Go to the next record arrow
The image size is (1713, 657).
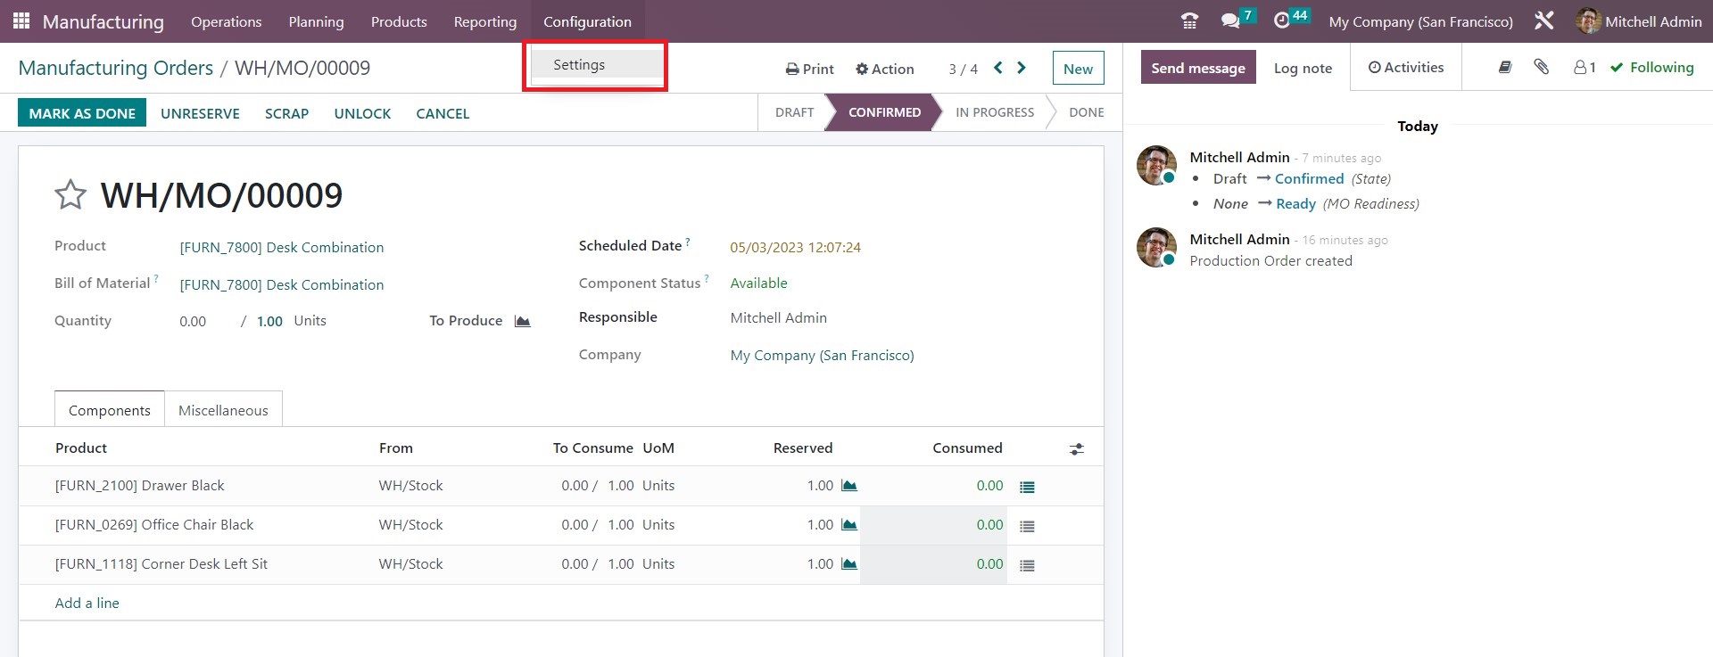tap(1022, 68)
